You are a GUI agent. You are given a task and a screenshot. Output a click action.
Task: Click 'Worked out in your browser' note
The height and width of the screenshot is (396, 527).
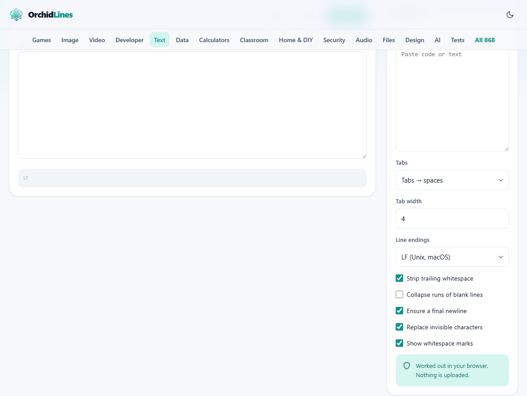pos(452,370)
